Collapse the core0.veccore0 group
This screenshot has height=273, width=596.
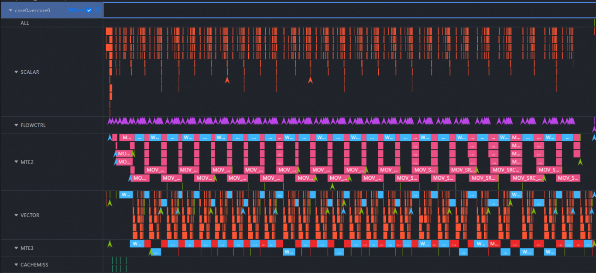coord(10,10)
